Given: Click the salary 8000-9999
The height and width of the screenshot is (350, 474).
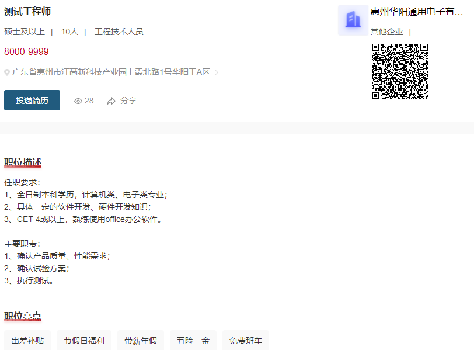Looking at the screenshot, I should (x=26, y=52).
